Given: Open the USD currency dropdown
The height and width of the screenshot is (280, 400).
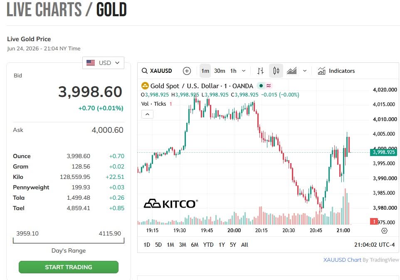Looking at the screenshot, I should pos(103,63).
